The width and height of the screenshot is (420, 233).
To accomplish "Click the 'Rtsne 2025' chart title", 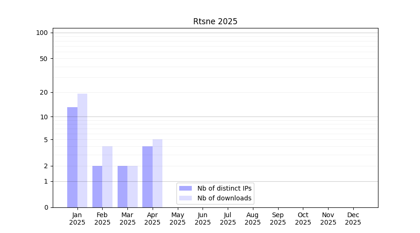I will tap(215, 21).
